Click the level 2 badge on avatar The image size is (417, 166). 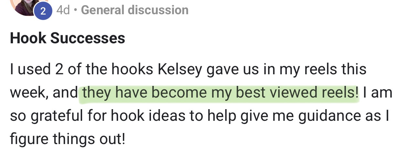tap(43, 11)
